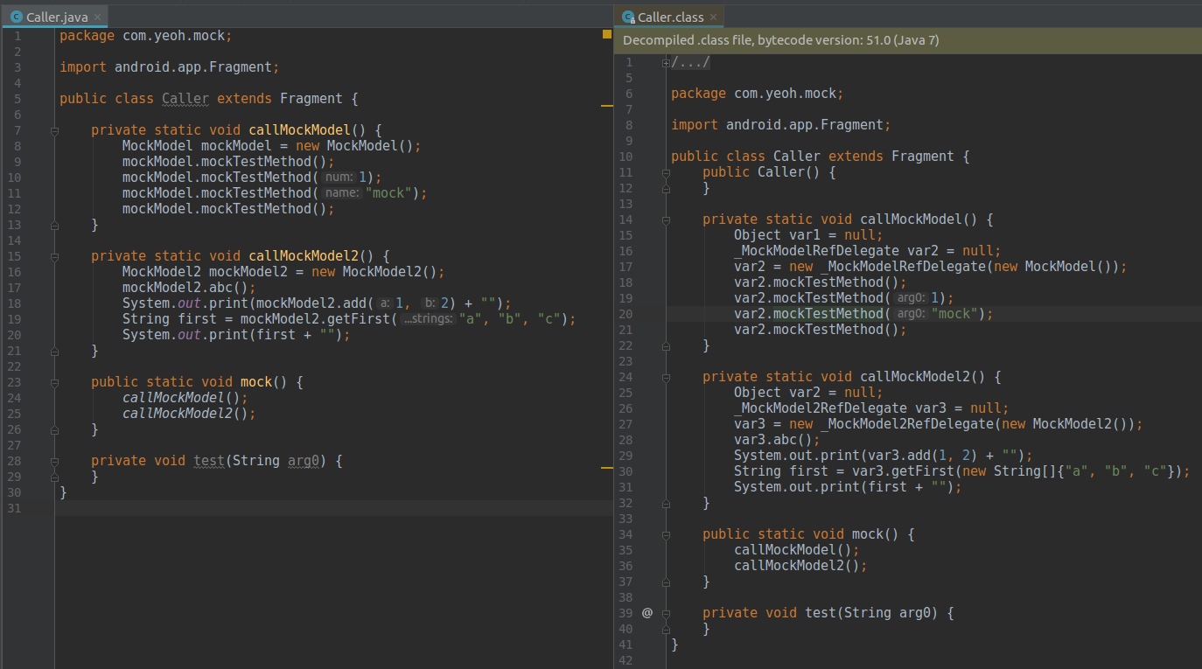Click '_MockModelRefDelegate var2 = null;' line
Screen dimensions: 1202x669
[867, 251]
